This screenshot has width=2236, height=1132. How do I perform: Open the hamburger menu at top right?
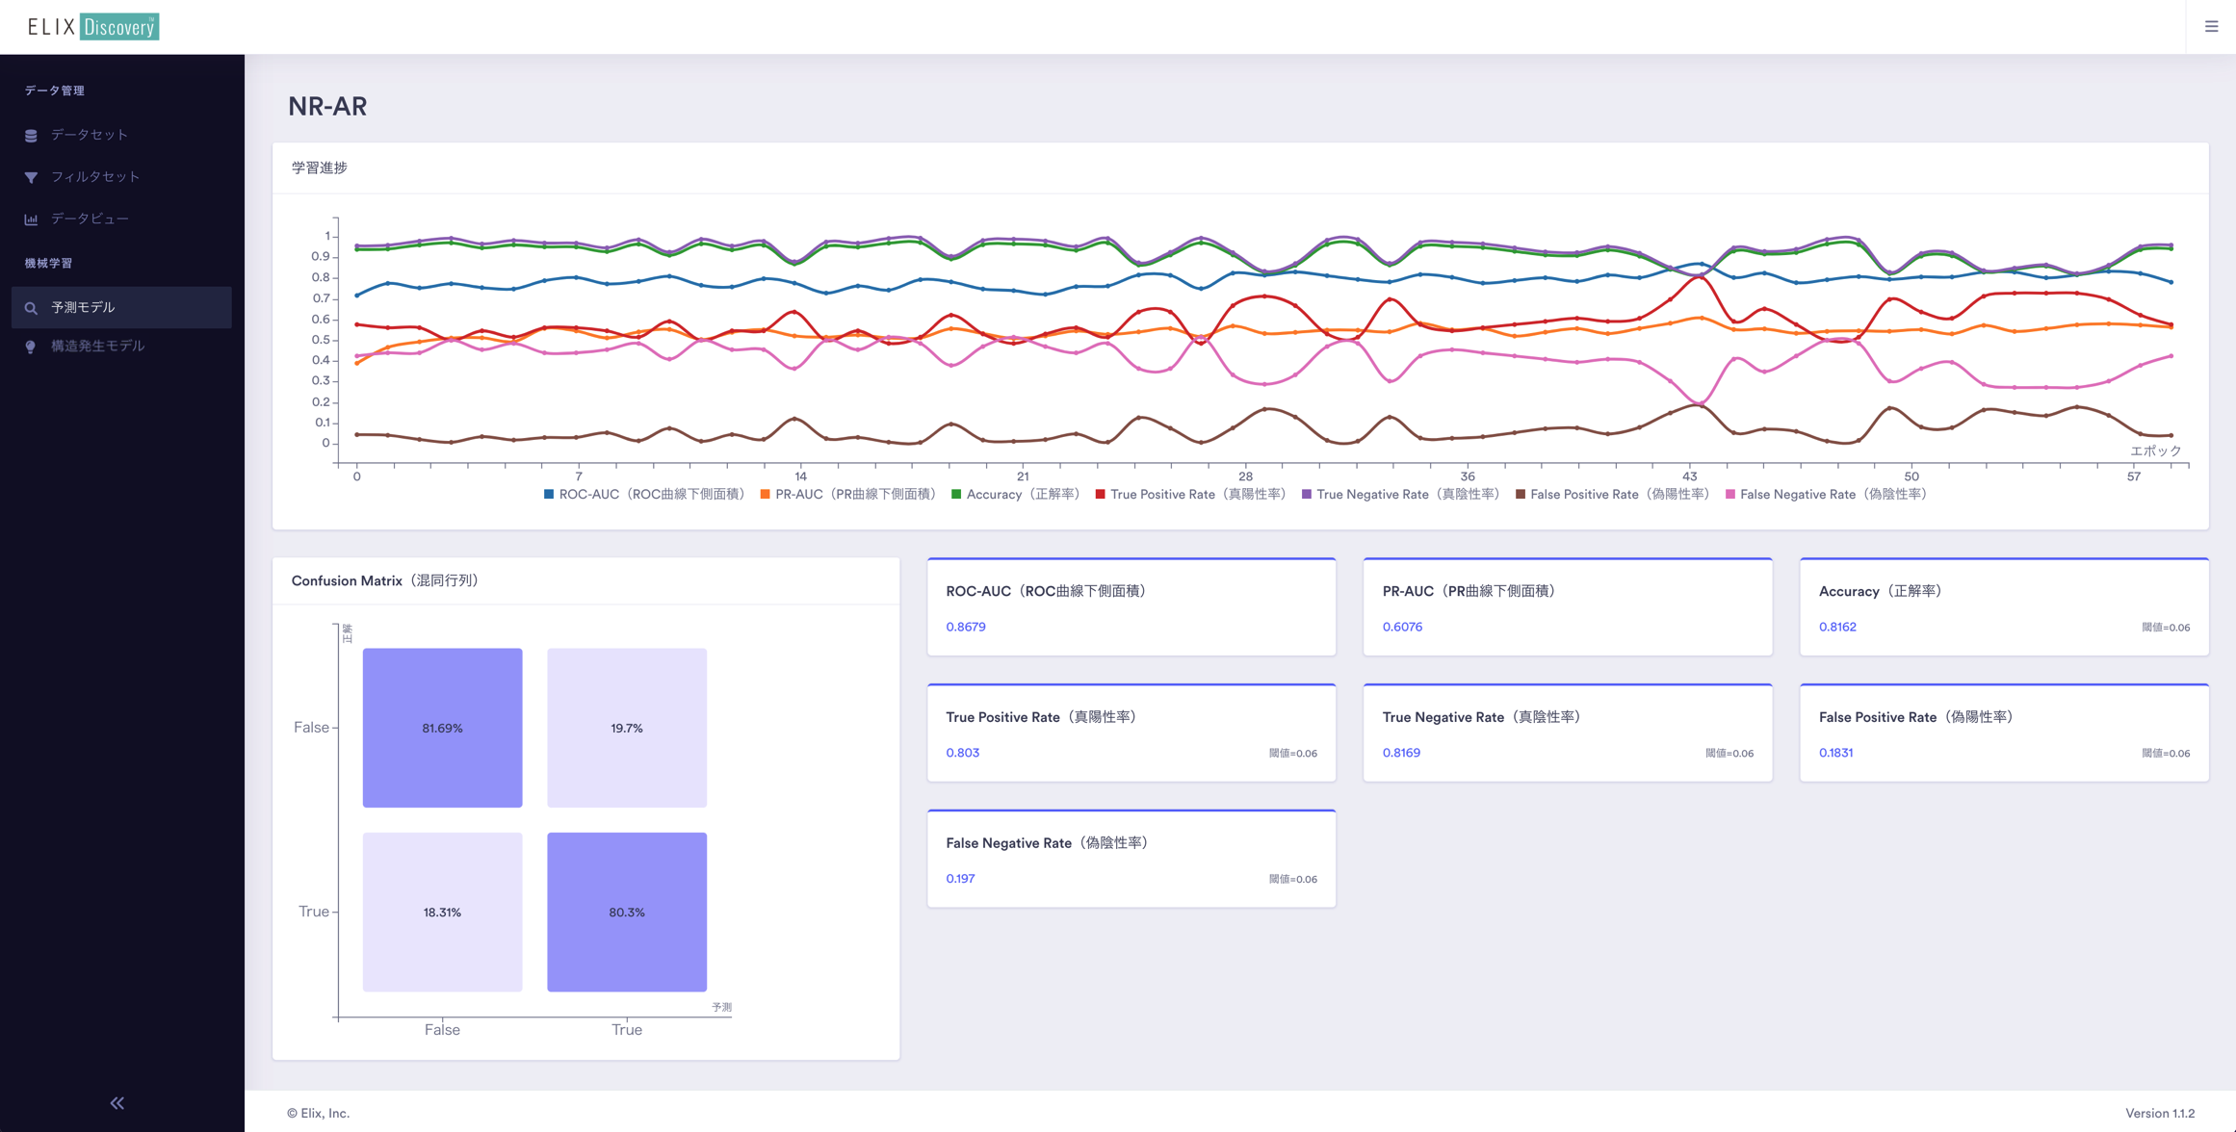click(x=2211, y=27)
